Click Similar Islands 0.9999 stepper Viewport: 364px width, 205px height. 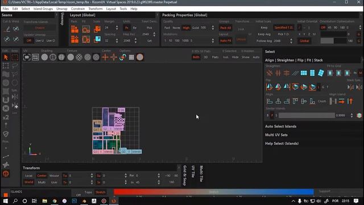pos(351,115)
